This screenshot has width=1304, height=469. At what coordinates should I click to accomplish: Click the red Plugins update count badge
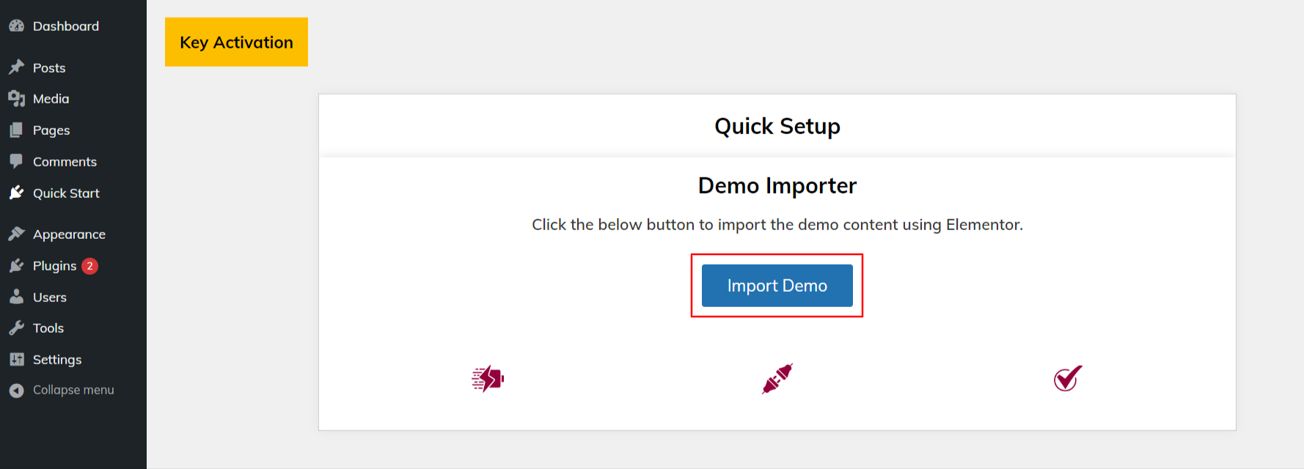pyautogui.click(x=89, y=266)
